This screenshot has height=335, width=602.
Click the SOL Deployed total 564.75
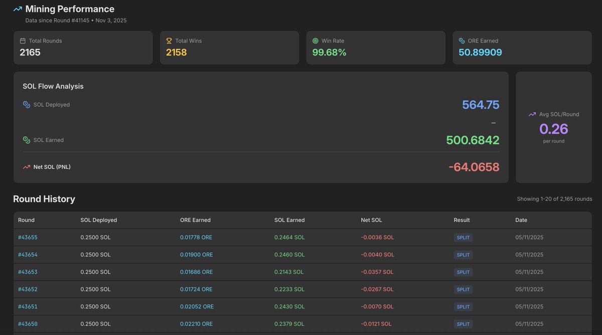[481, 105]
